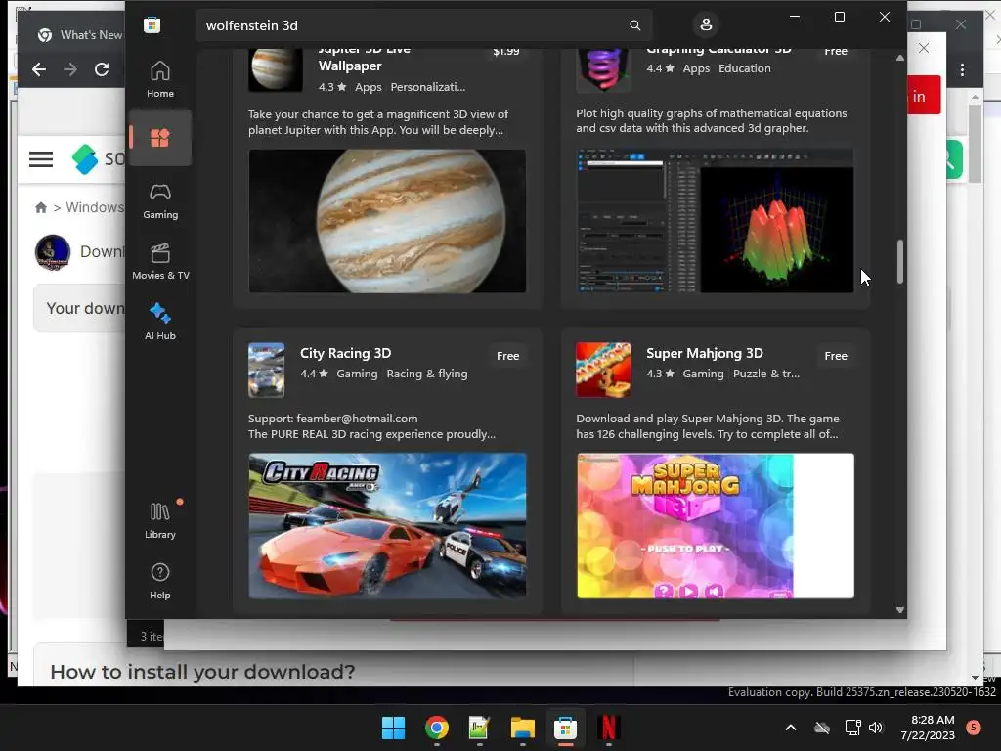The width and height of the screenshot is (1001, 751).
Task: Click the Education category text
Action: (x=744, y=68)
